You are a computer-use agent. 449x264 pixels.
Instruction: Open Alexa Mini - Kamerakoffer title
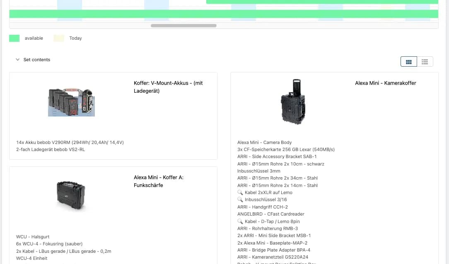point(385,83)
